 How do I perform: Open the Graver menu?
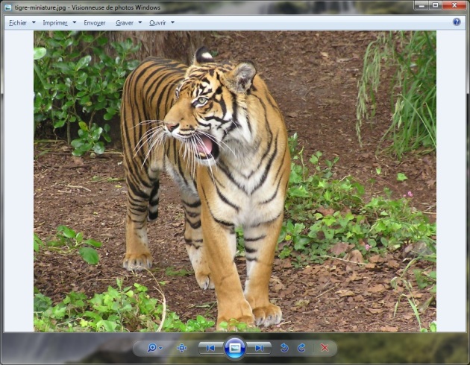point(125,23)
